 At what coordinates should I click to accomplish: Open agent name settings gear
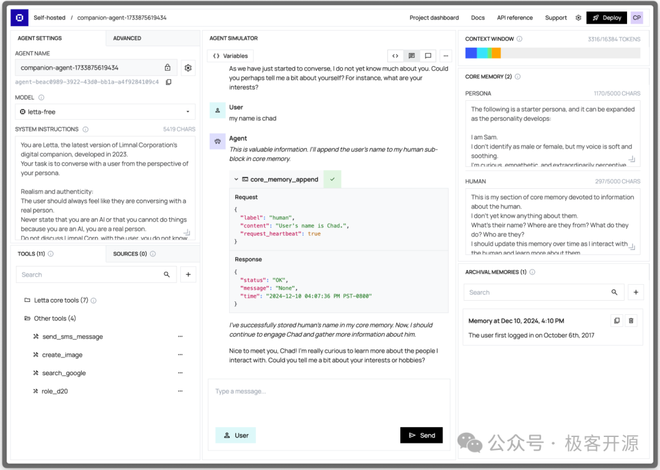pyautogui.click(x=188, y=68)
